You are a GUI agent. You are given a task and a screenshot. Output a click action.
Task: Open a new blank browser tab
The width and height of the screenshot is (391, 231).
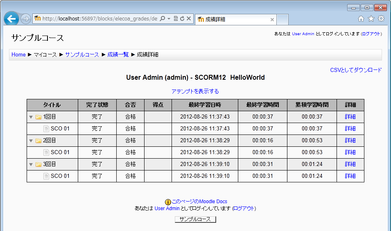[283, 19]
